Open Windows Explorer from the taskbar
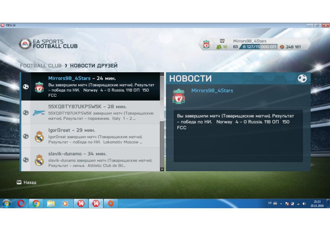 pyautogui.click(x=51, y=203)
